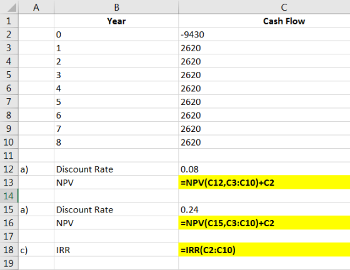Select formula cell =NPV(C12,C3:C10)+C2

(264, 182)
